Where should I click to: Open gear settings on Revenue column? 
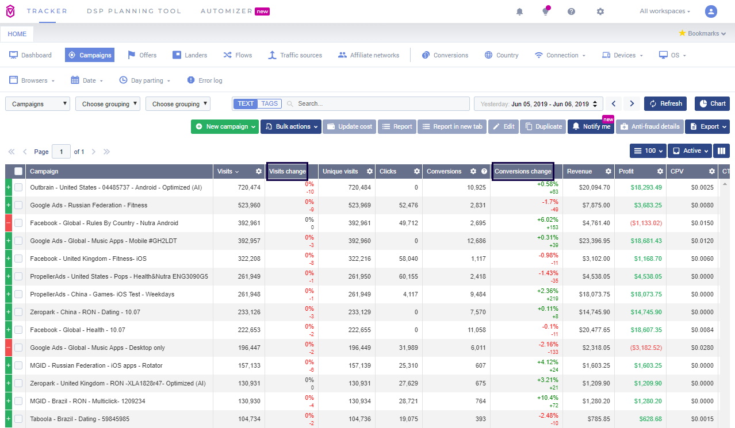[608, 171]
